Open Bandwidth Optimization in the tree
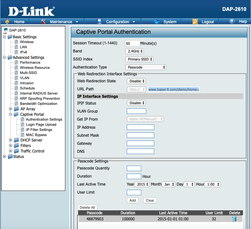This screenshot has width=251, height=229. coord(39,104)
